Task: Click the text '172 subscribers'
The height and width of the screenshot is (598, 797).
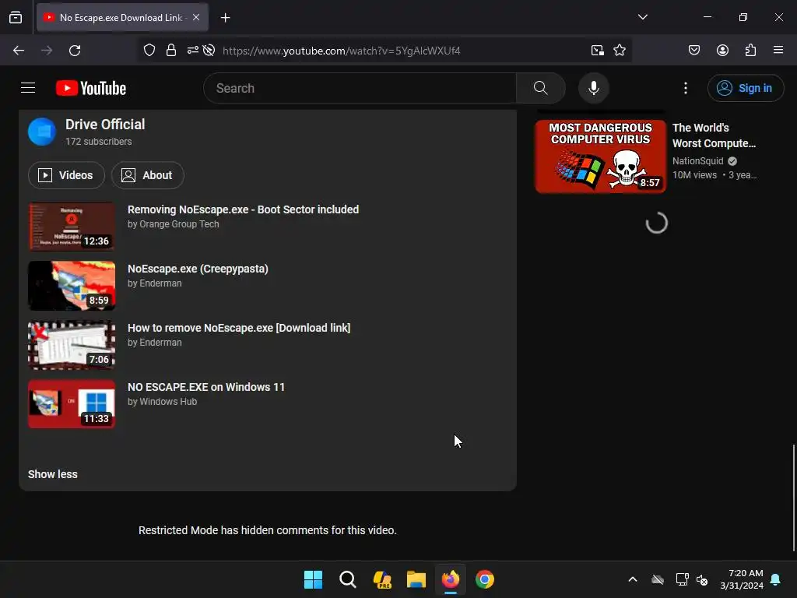Action: coord(99,142)
